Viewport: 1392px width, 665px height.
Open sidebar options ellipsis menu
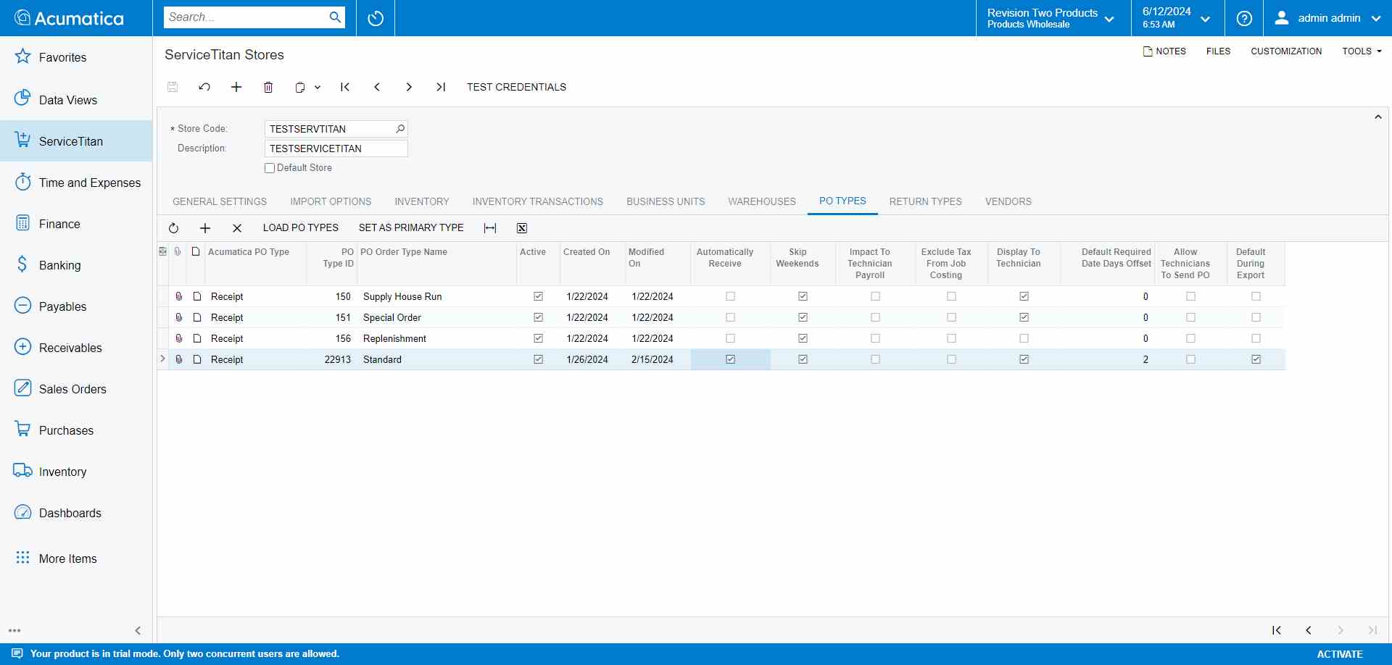point(14,631)
